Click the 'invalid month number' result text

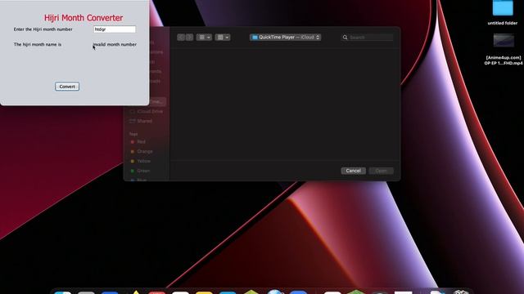pyautogui.click(x=115, y=44)
